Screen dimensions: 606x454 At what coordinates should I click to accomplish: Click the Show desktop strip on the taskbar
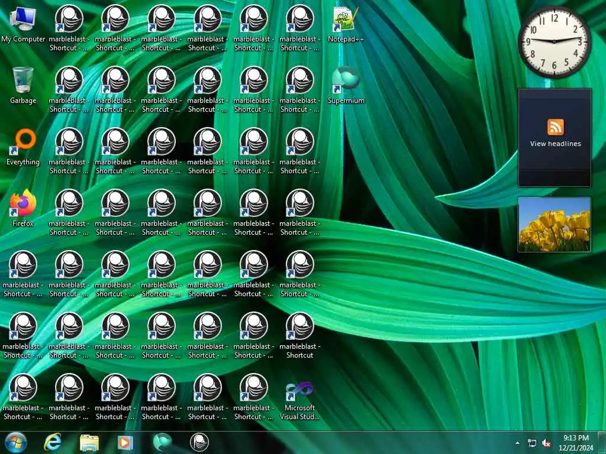(x=602, y=442)
